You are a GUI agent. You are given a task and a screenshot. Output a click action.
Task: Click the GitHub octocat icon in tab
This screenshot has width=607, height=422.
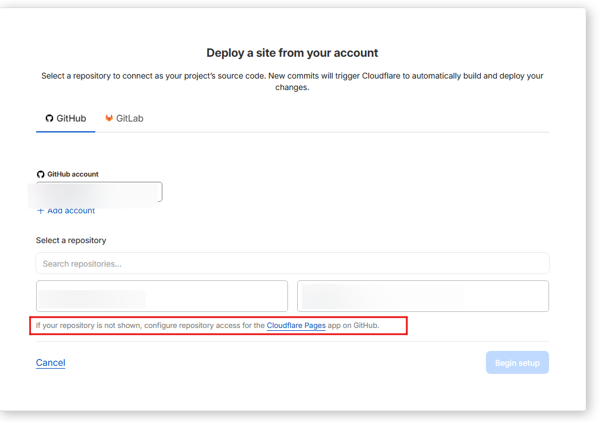[49, 118]
